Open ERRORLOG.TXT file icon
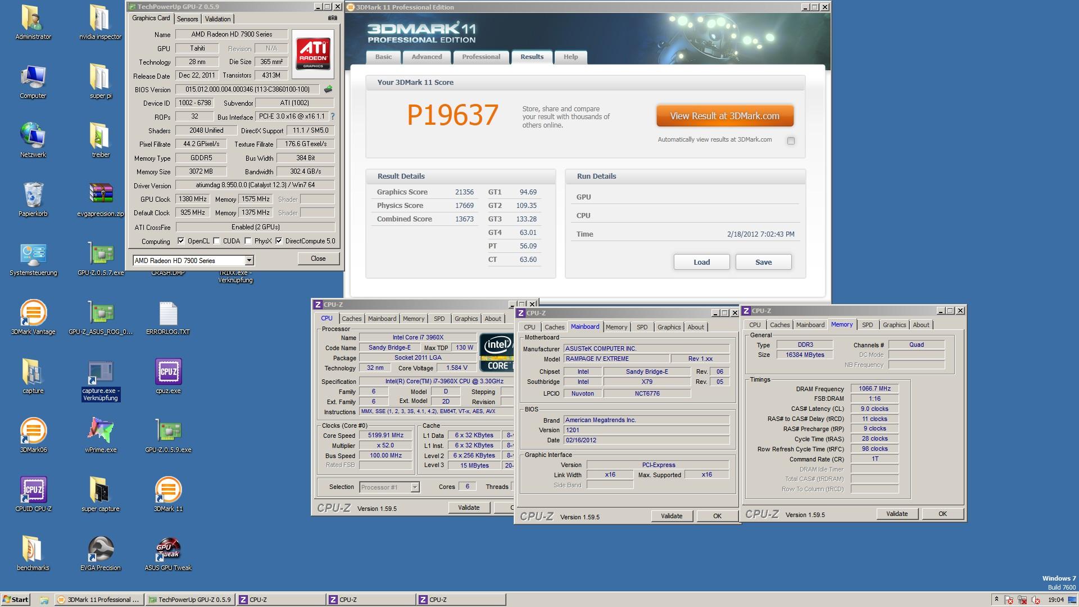The width and height of the screenshot is (1079, 607). (168, 318)
